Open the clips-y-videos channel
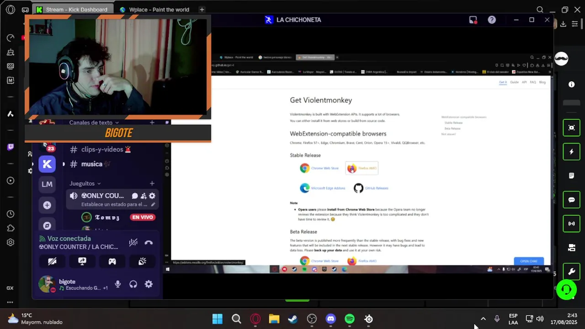The height and width of the screenshot is (329, 585). [101, 149]
